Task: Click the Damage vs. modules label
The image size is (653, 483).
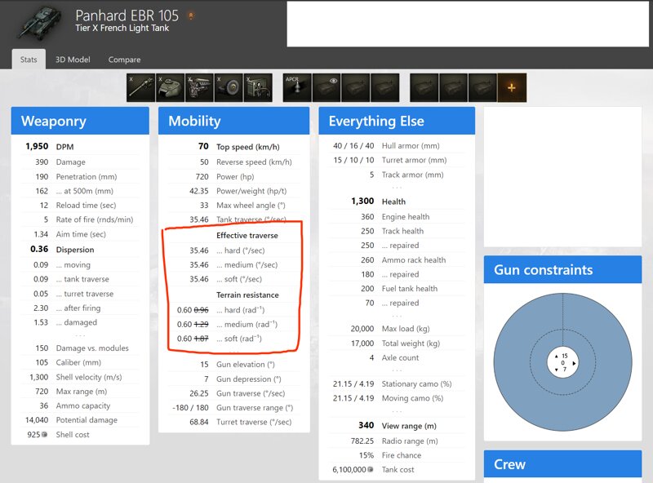Action: pos(92,348)
